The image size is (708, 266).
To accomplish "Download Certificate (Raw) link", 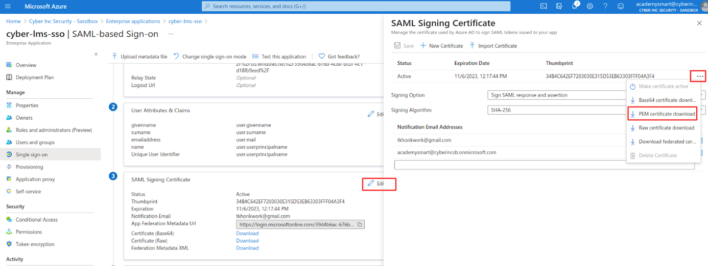I will coord(247,241).
